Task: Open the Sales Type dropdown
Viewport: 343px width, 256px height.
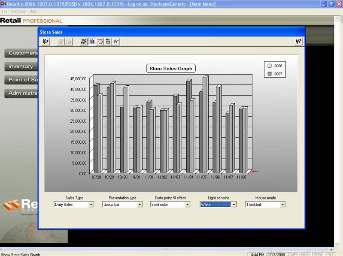Action: tap(91, 205)
